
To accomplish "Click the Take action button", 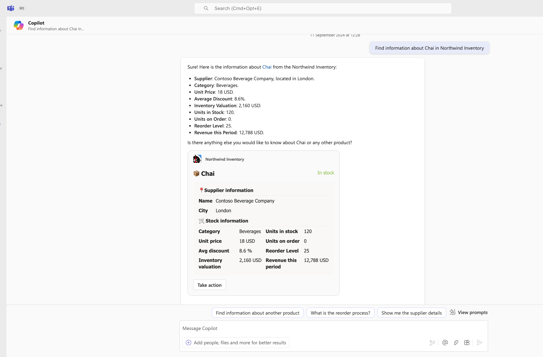I will click(x=210, y=285).
